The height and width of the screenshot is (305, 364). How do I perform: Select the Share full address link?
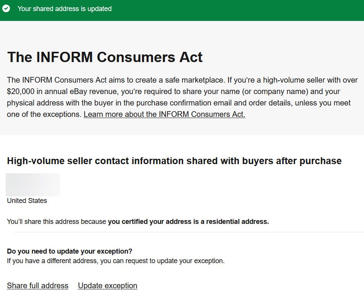click(x=38, y=286)
